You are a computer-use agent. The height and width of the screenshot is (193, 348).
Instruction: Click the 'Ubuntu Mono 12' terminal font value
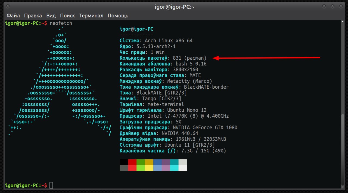[187, 110]
